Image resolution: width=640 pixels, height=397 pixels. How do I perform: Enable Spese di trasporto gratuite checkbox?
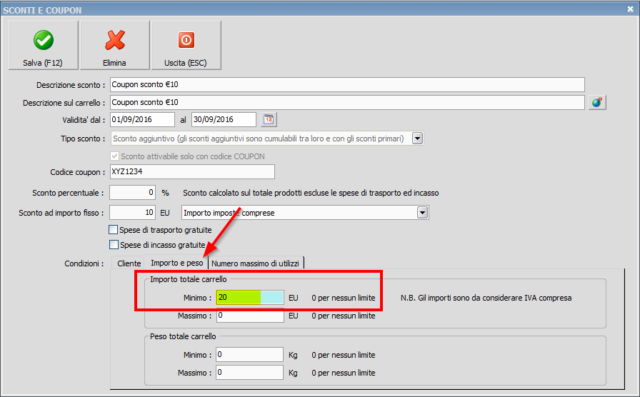pyautogui.click(x=113, y=230)
